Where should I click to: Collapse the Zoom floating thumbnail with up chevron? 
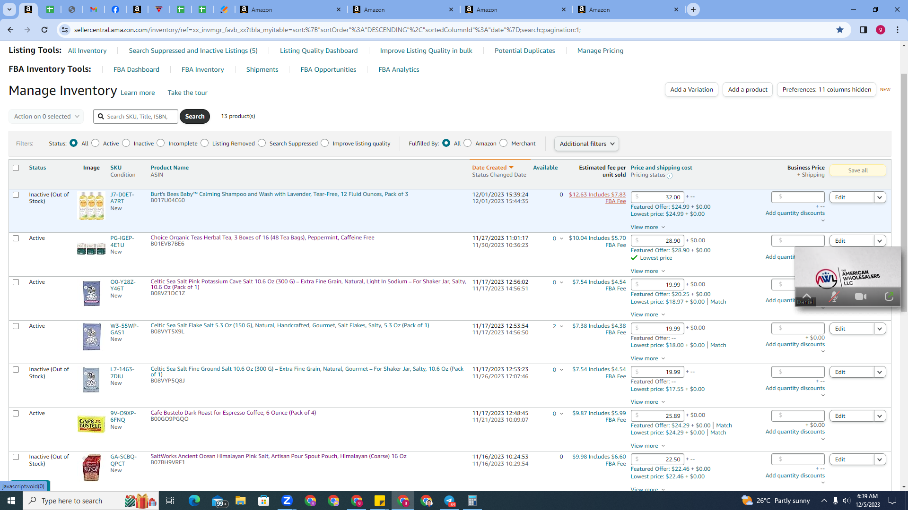pos(807,296)
